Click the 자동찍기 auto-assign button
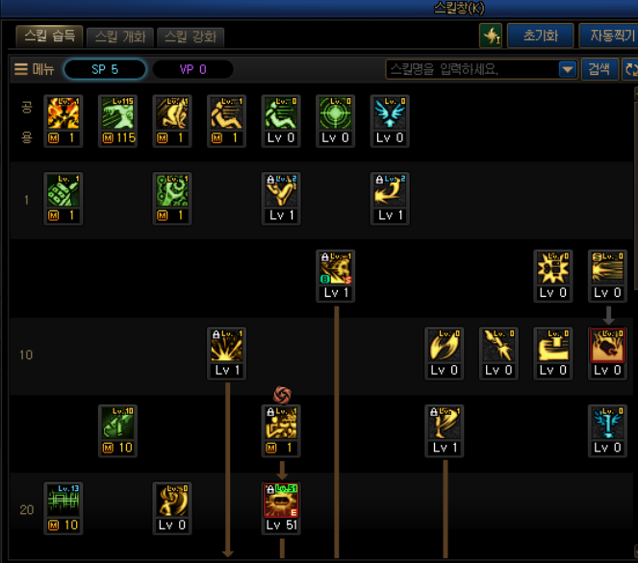Image resolution: width=638 pixels, height=563 pixels. (609, 36)
